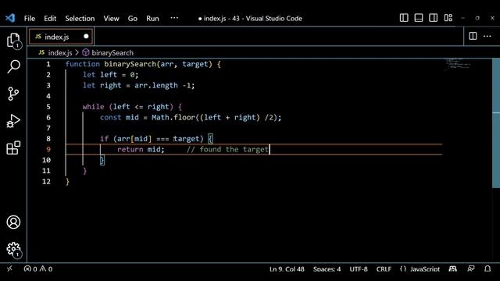Click Ln 9, Col 48 in status bar
Screen dimensions: 500x281
pos(287,269)
